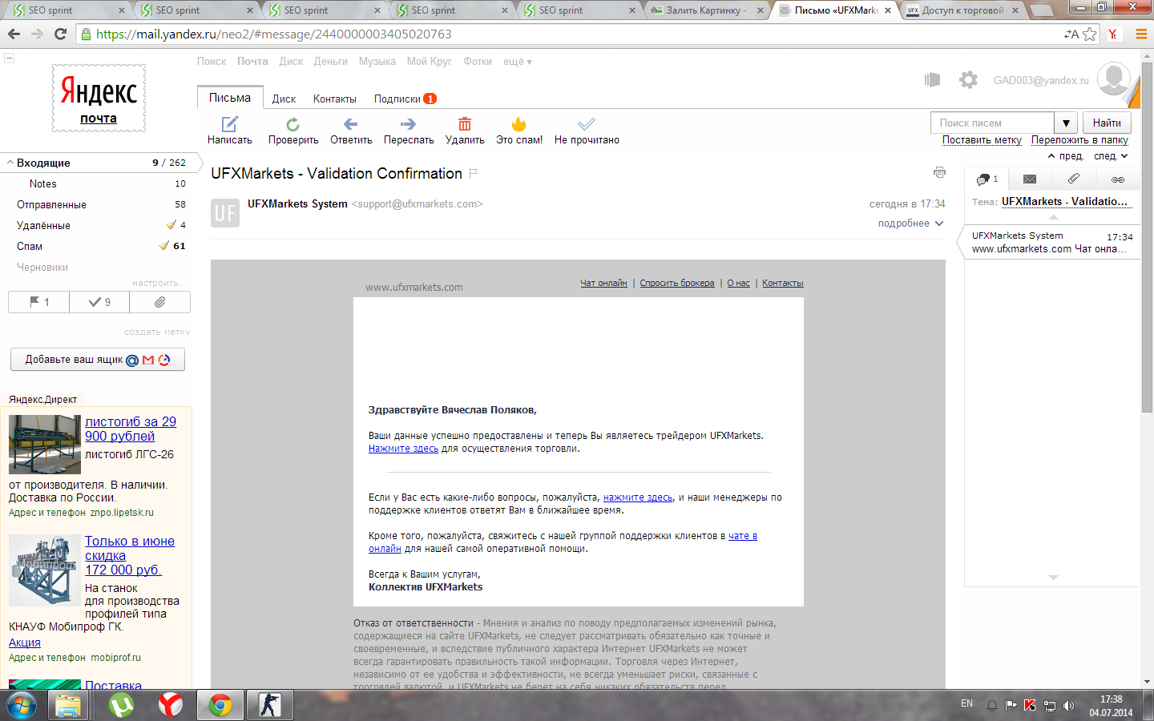Click browser back arrow
This screenshot has height=721, width=1154.
[14, 34]
